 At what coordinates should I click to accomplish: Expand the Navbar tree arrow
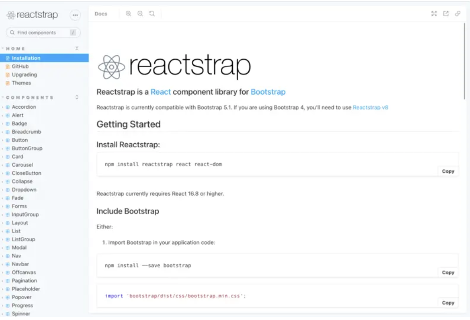3,264
